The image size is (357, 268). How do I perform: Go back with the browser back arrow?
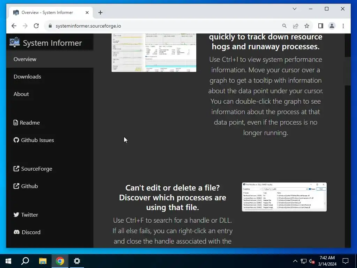click(14, 26)
